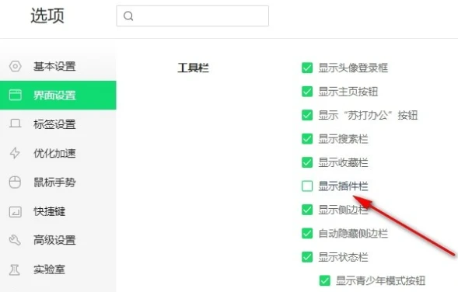
Task: Click the 鼠标手势 mouse icon
Action: click(x=15, y=182)
